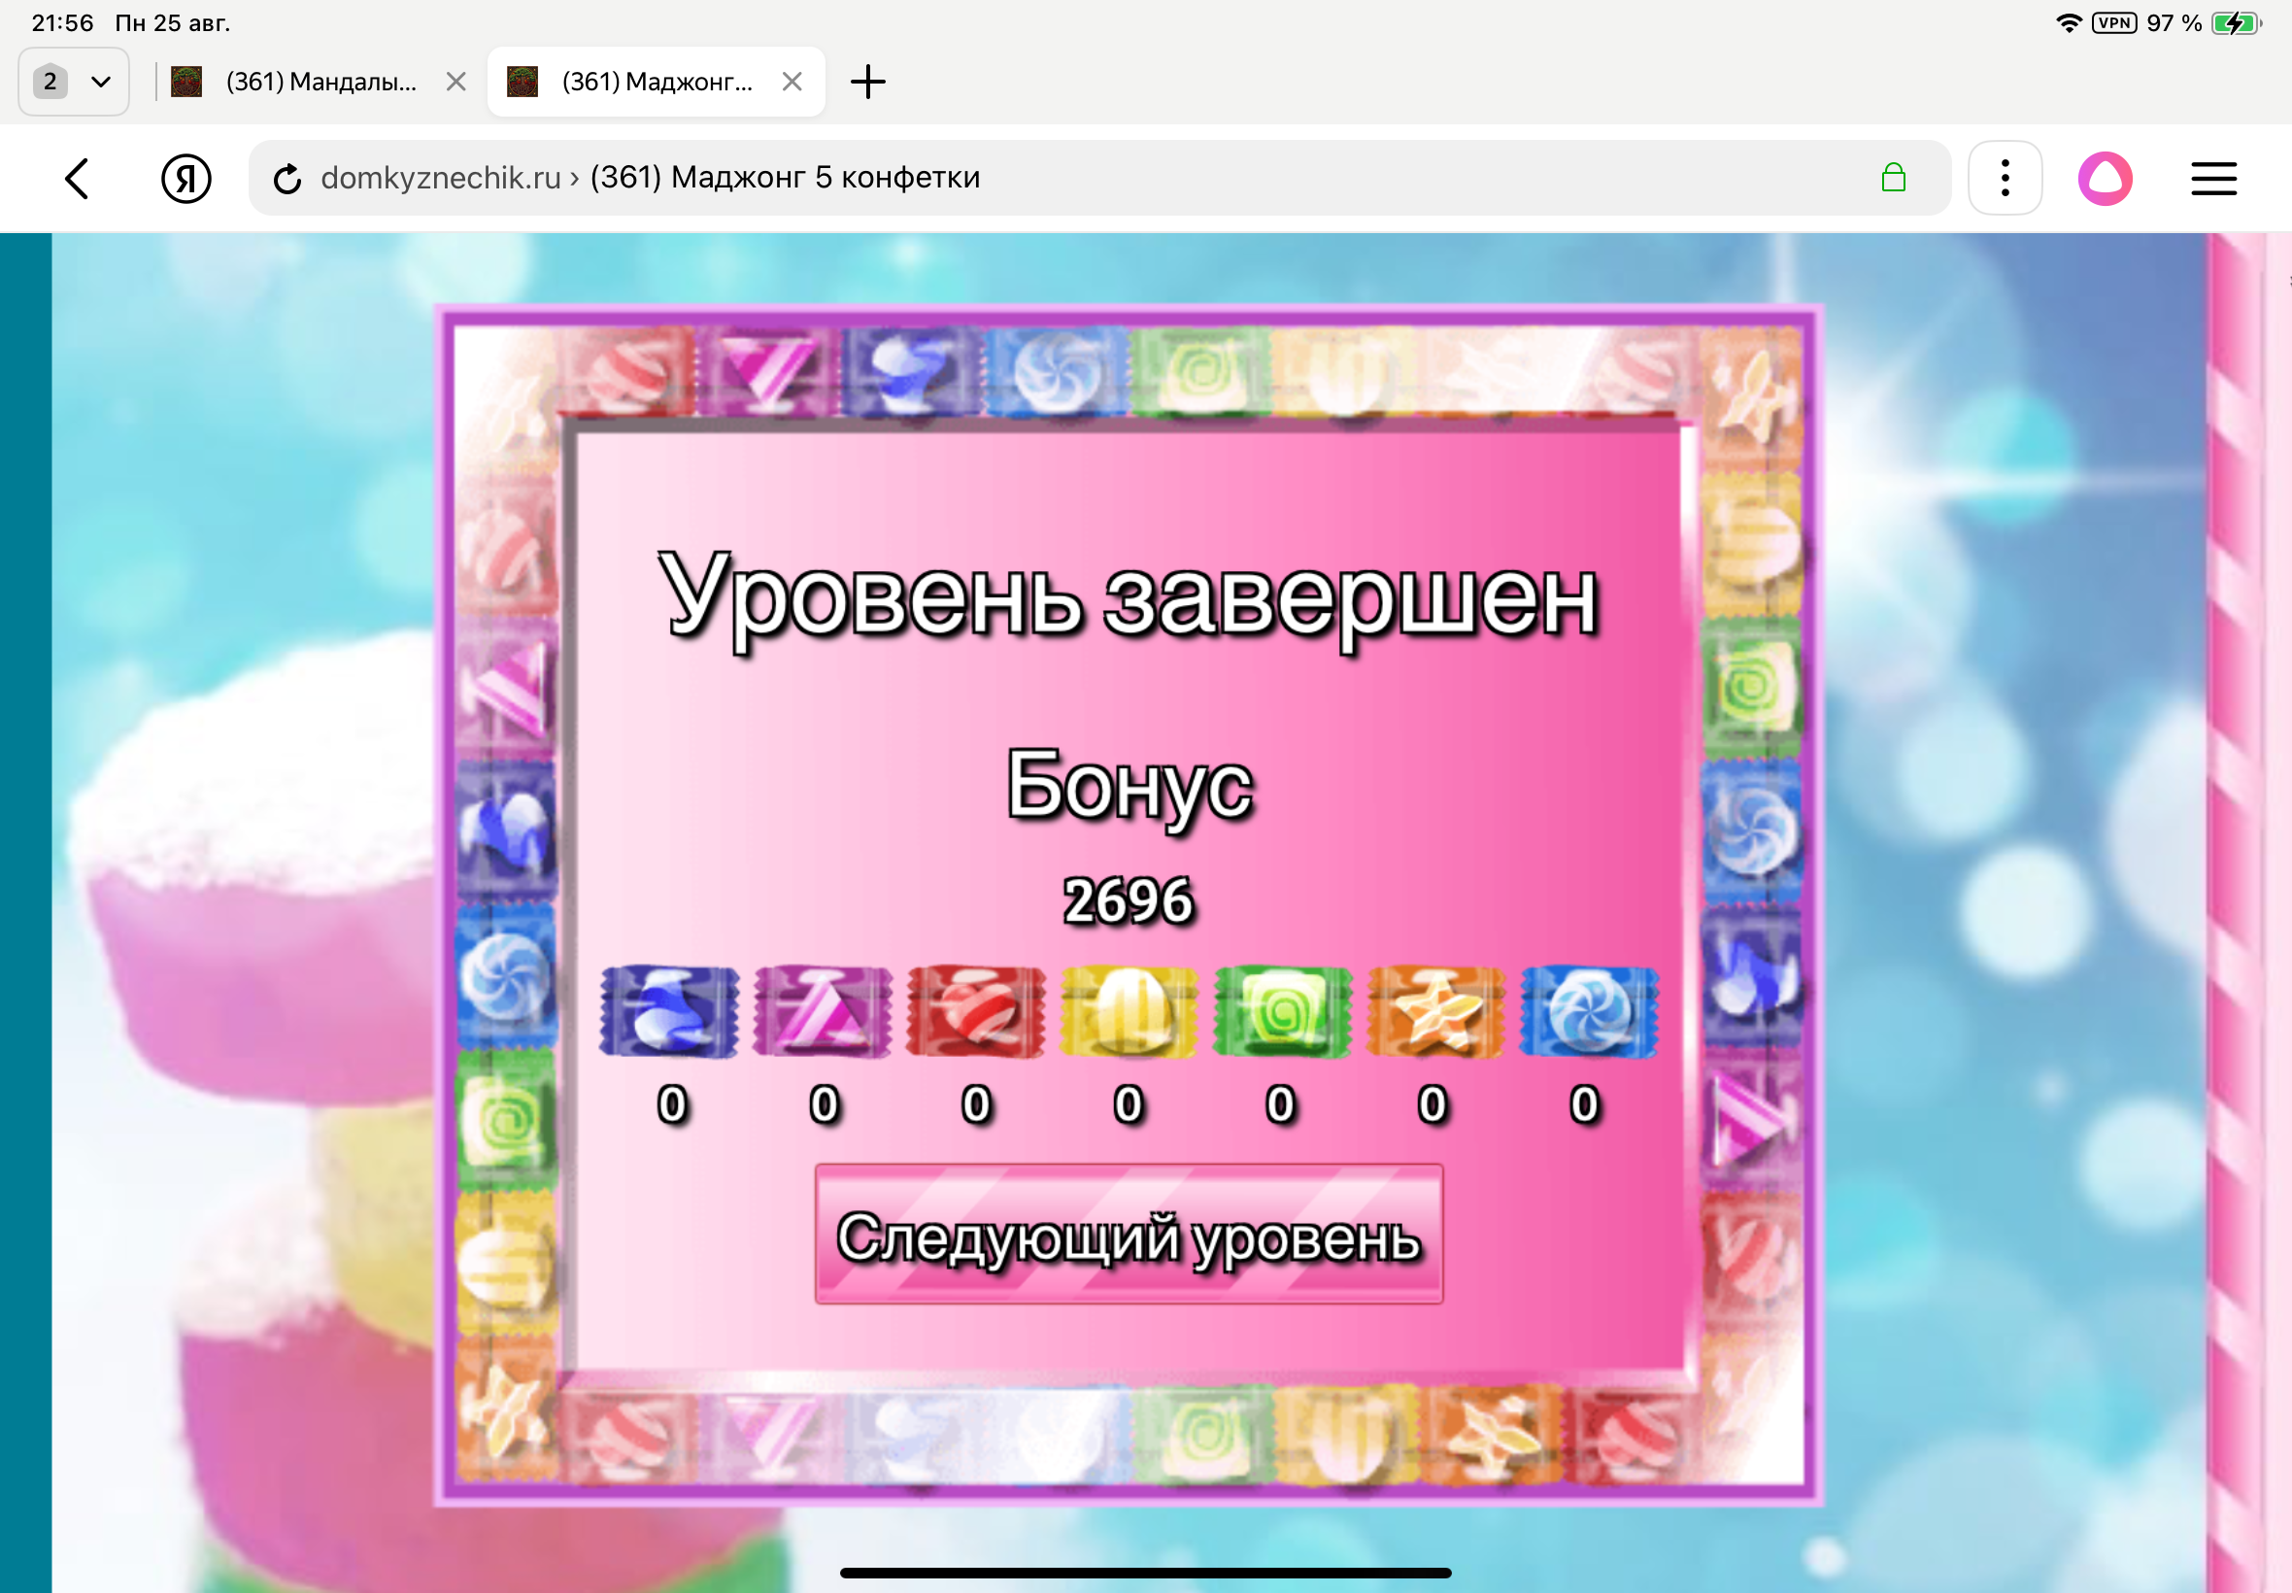Click the iPad home indicator bar
The image size is (2292, 1593).
[1145, 1573]
